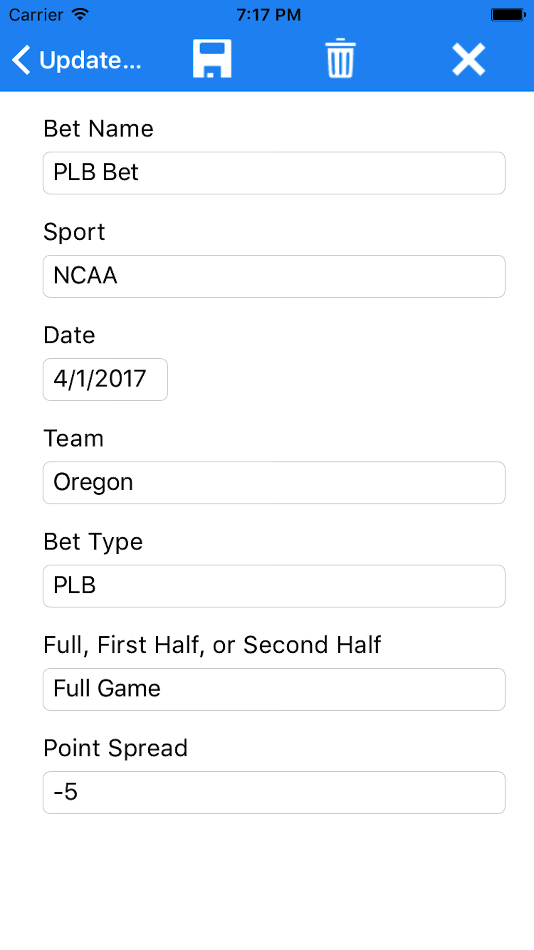
Task: Edit the Bet Name field containing PLB Bet
Action: pos(274,173)
